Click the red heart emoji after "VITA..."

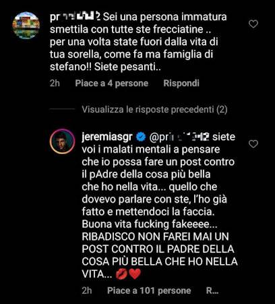point(135,274)
